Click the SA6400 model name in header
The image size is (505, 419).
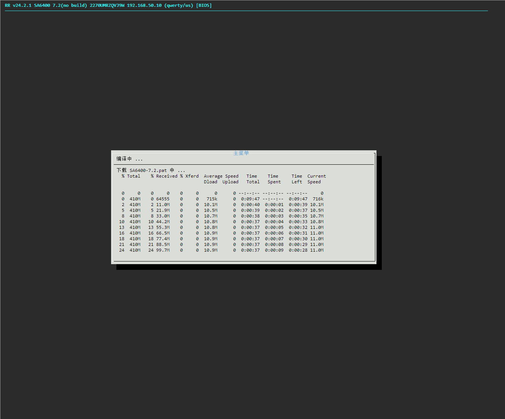[x=42, y=5]
